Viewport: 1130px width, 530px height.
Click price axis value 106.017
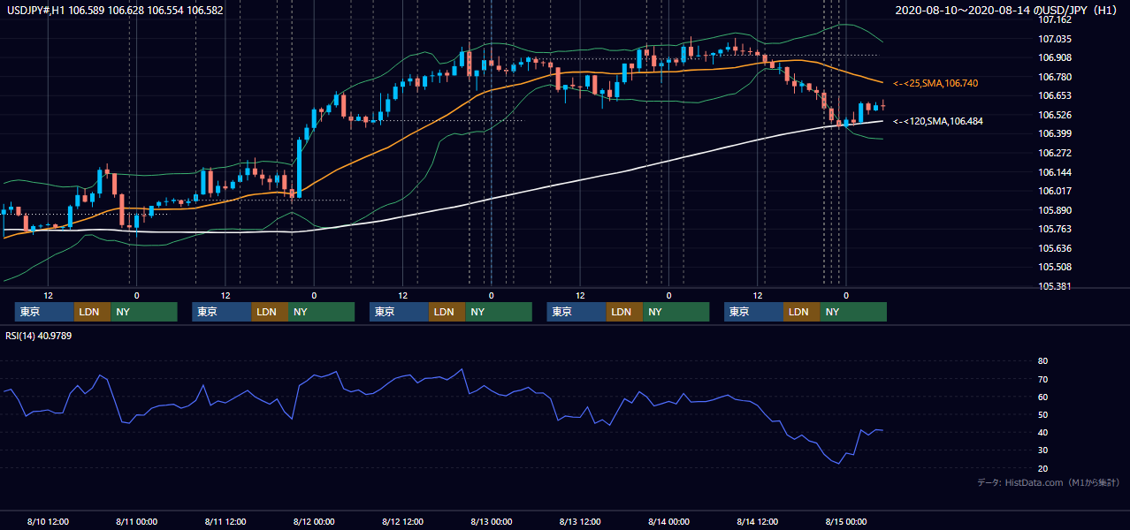coord(1055,191)
